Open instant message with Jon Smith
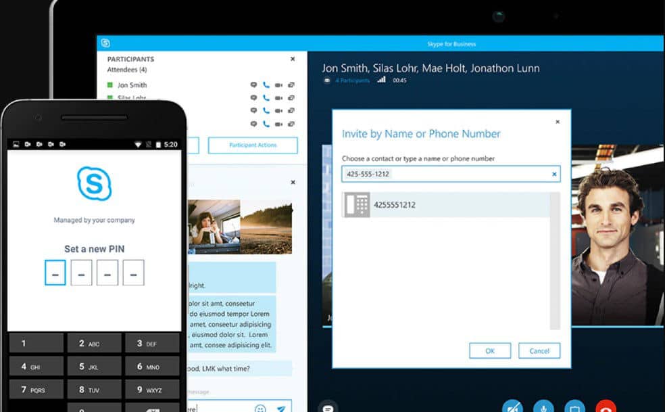This screenshot has height=412, width=665. point(253,85)
